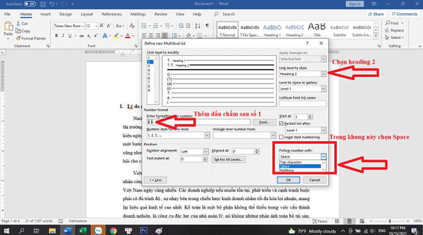Increase the Start at value

[x=310, y=115]
